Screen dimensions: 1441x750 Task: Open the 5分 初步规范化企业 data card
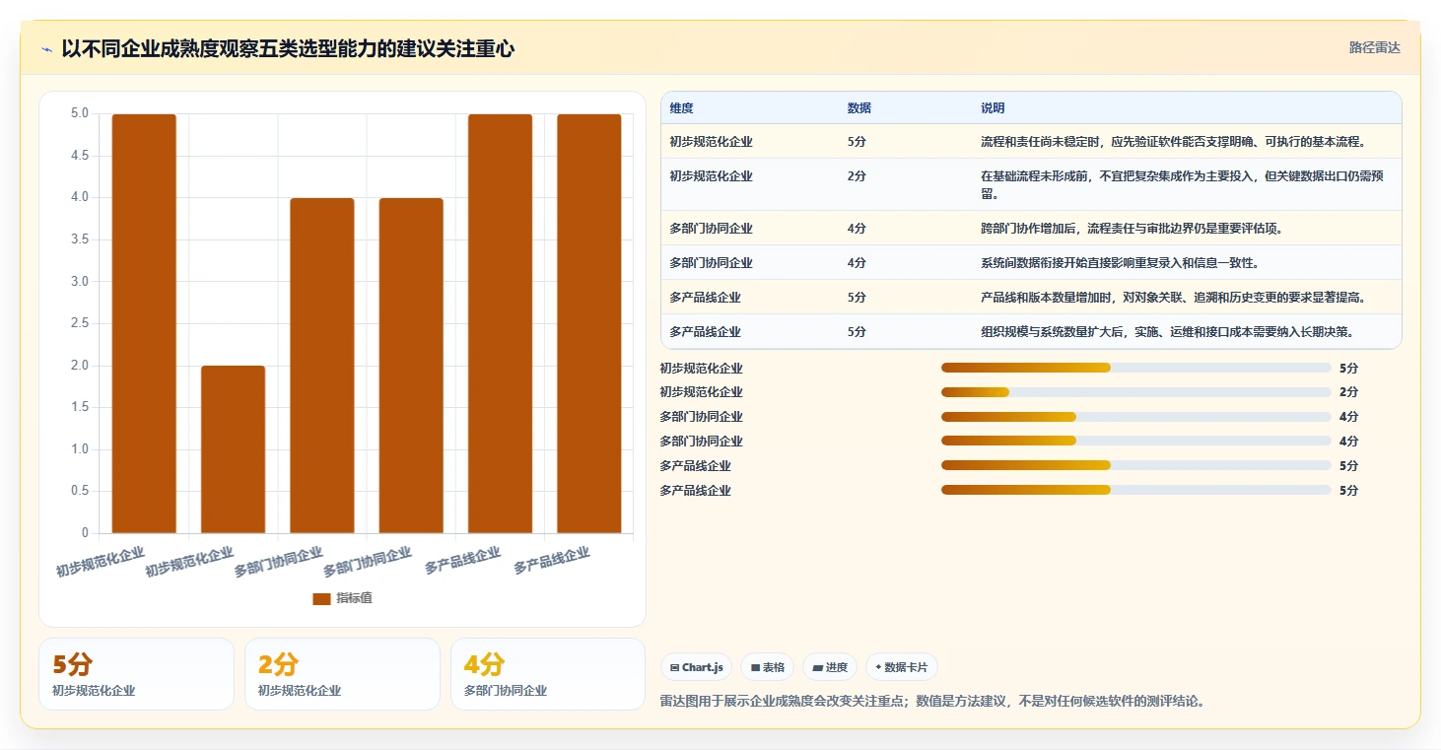pos(136,674)
